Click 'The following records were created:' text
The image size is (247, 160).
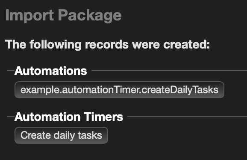[108, 45]
